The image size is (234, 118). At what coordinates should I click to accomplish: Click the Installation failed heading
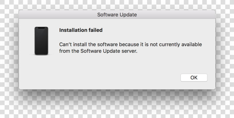point(81,30)
